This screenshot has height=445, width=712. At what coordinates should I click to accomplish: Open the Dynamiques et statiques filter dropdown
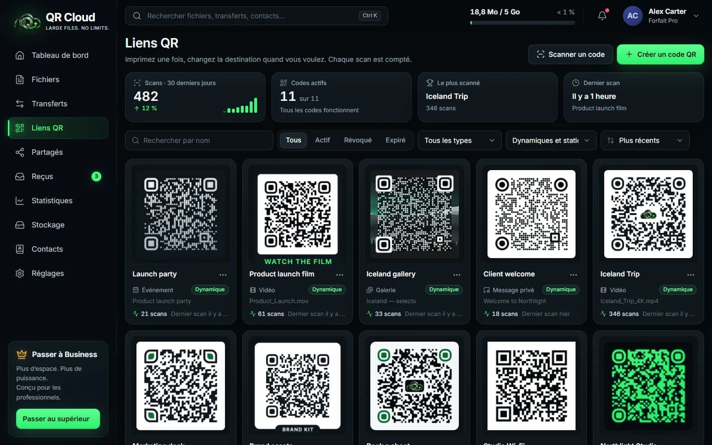[551, 140]
